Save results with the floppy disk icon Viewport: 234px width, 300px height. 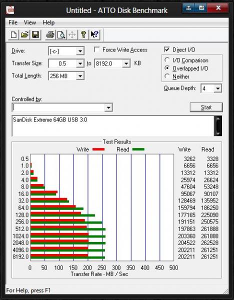(x=35, y=34)
